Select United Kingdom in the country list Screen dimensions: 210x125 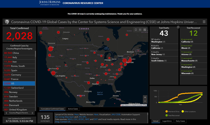[x=19, y=109]
